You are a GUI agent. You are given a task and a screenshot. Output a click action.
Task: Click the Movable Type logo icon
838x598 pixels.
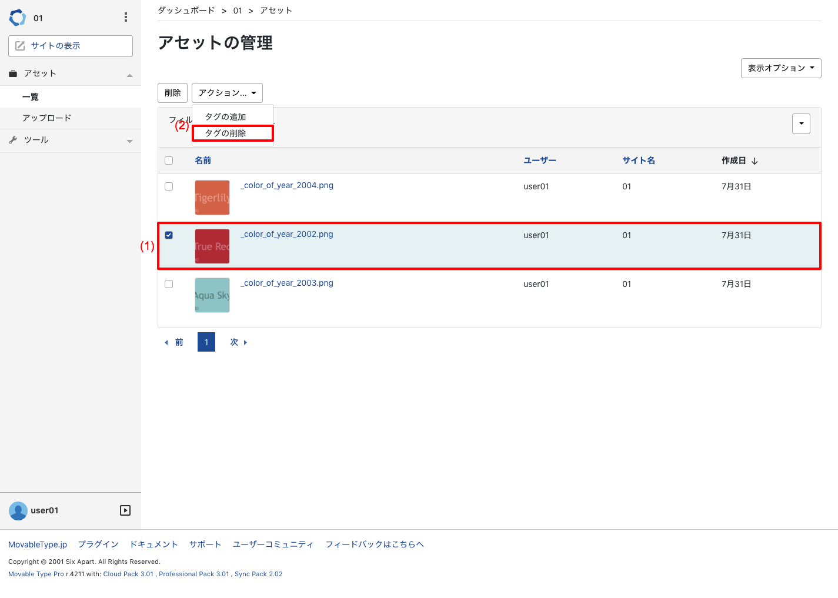coord(18,18)
